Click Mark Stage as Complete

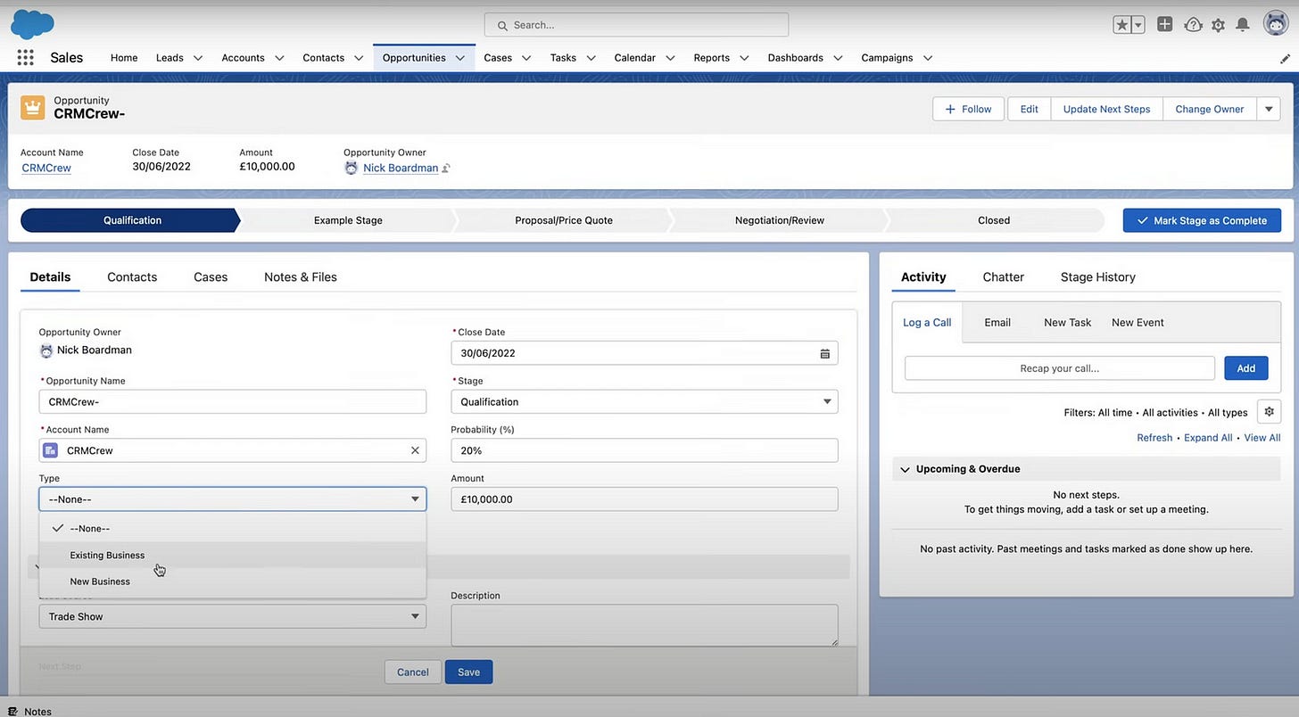click(x=1202, y=220)
